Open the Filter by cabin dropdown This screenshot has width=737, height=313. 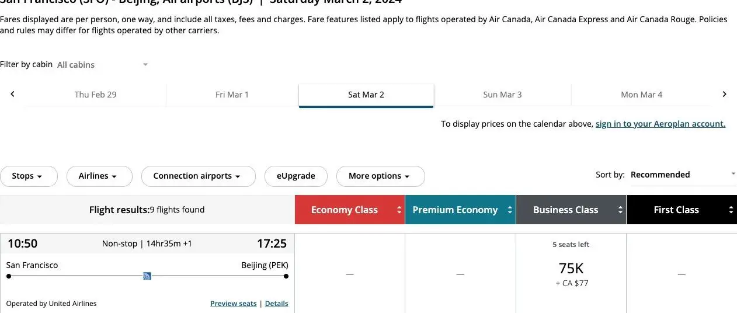pyautogui.click(x=103, y=65)
